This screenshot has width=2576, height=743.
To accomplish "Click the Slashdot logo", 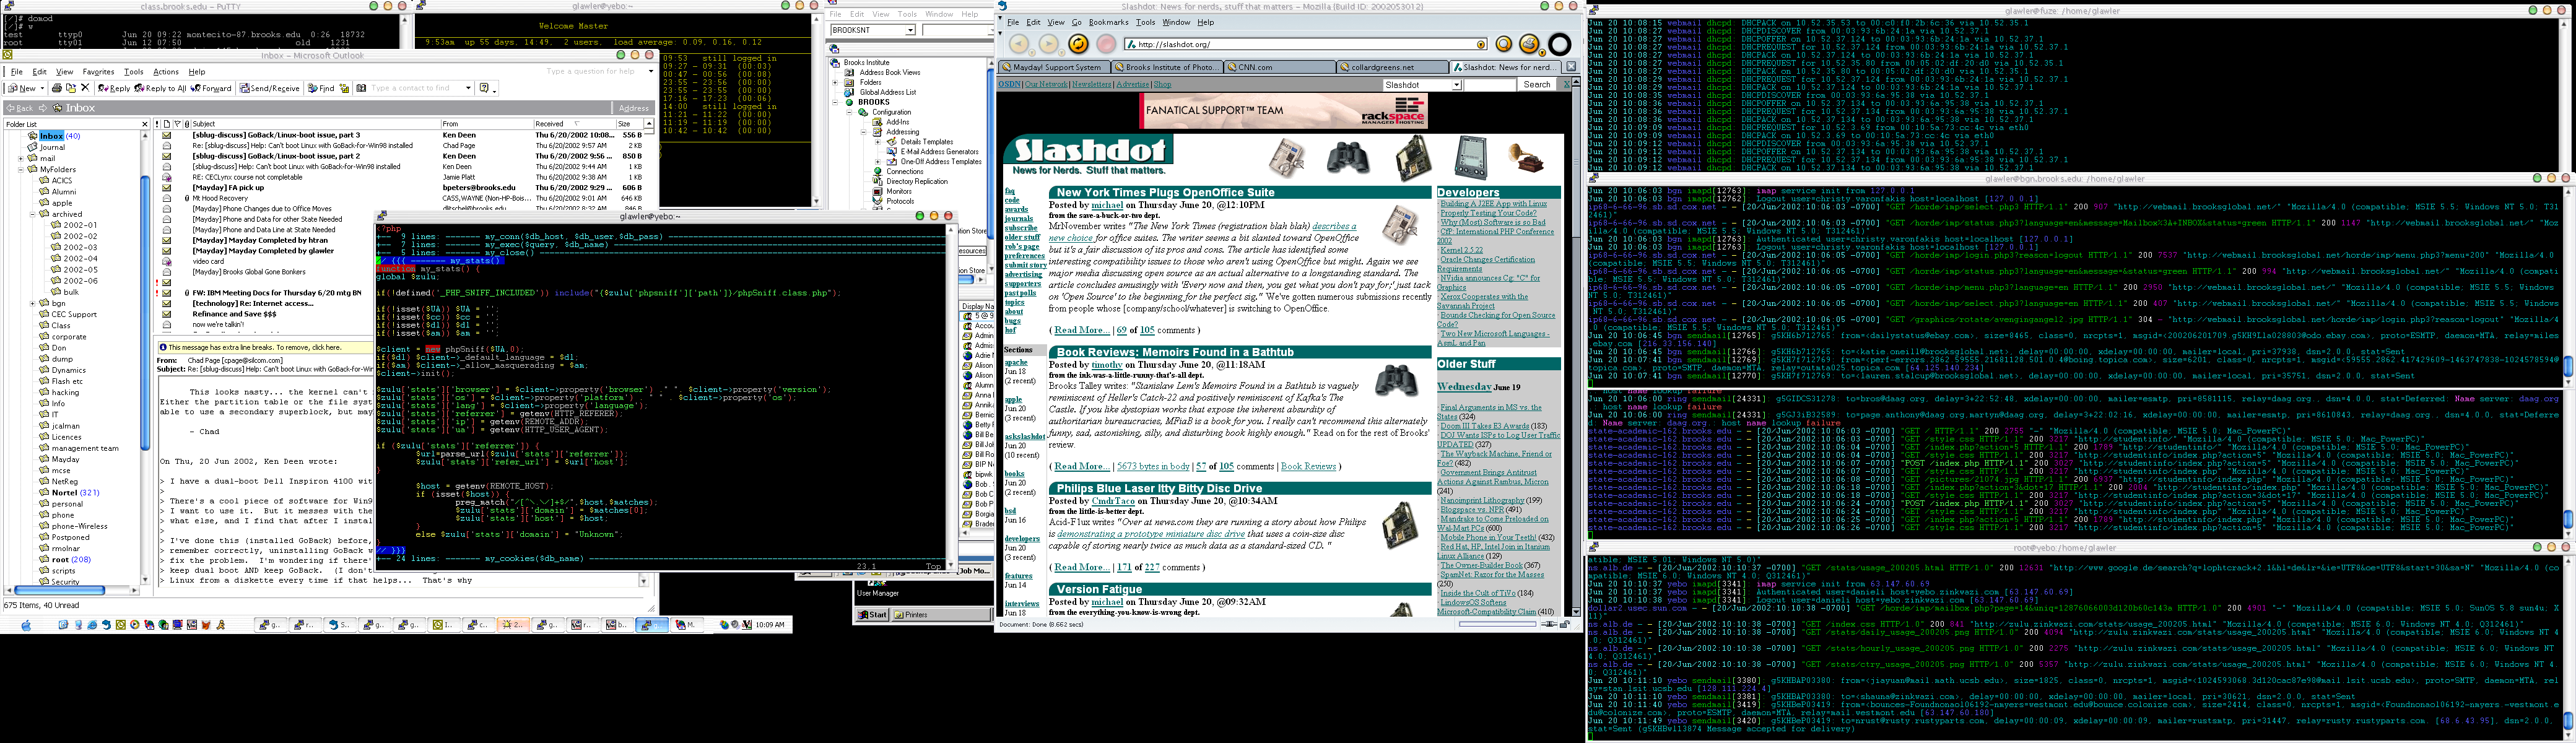I will point(1088,150).
